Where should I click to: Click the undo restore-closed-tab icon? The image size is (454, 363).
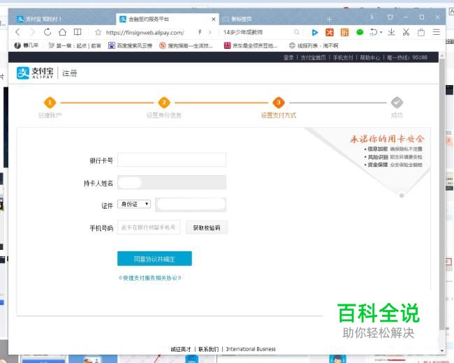coord(374,32)
